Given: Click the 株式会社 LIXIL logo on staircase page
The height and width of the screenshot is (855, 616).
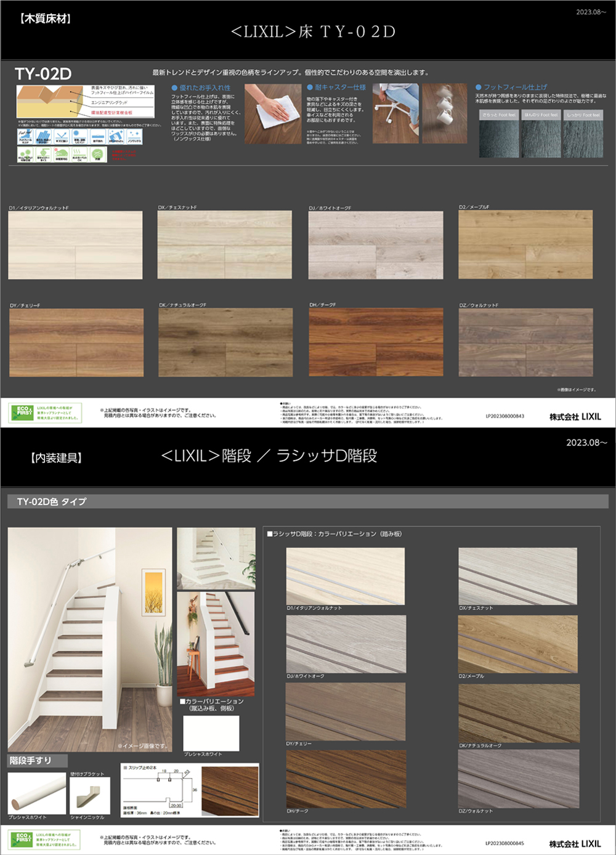Looking at the screenshot, I should (x=575, y=844).
